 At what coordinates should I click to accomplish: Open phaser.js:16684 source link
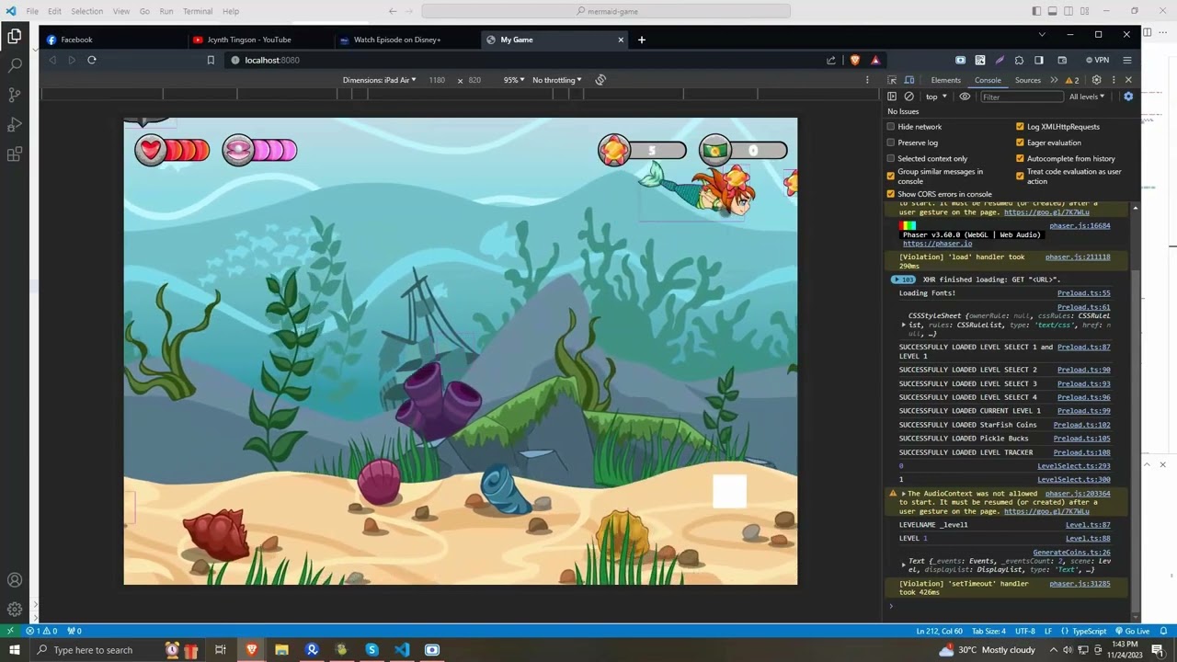click(x=1080, y=225)
